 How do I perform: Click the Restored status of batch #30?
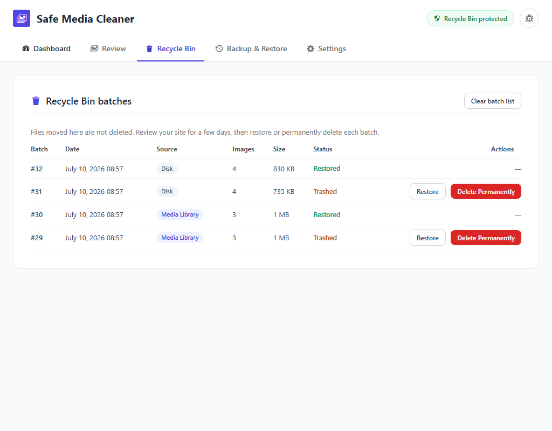(x=327, y=214)
